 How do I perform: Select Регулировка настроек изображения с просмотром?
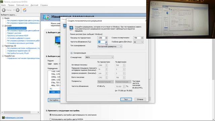(x=23, y=48)
